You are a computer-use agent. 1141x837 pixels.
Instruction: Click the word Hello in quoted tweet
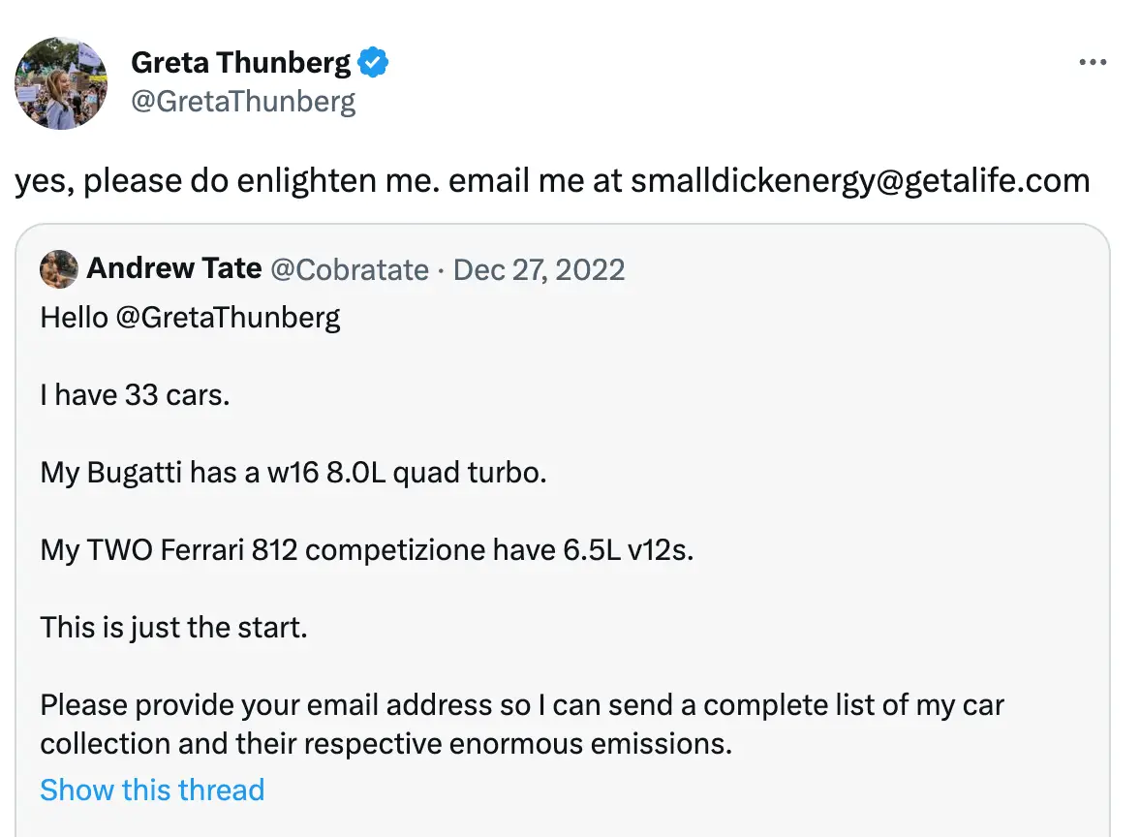pos(74,318)
